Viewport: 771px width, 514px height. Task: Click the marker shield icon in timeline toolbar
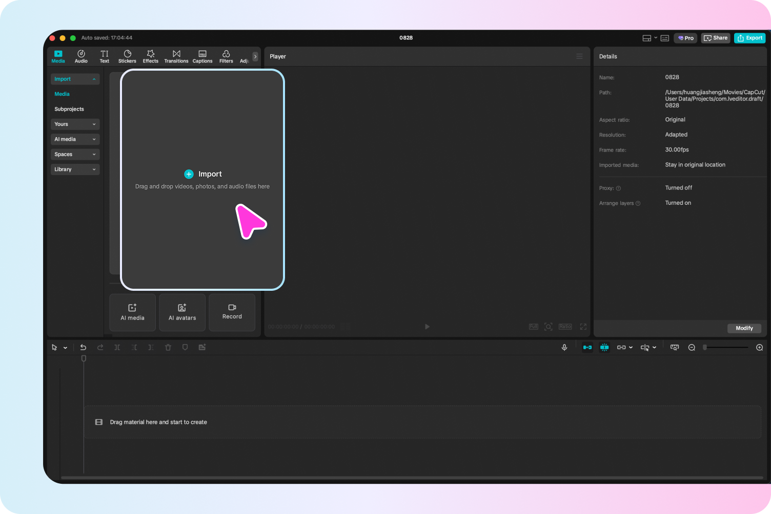tap(185, 347)
